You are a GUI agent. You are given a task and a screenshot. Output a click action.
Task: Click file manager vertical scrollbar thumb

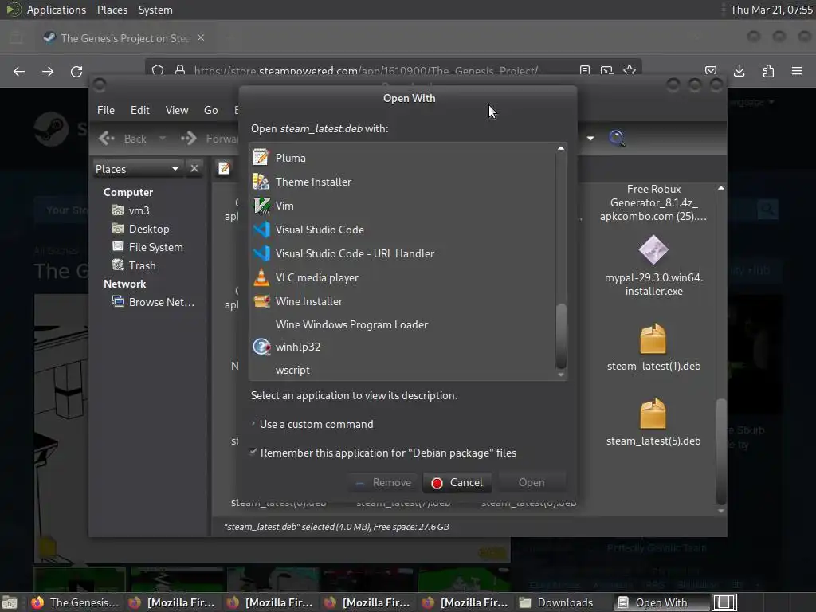click(720, 451)
